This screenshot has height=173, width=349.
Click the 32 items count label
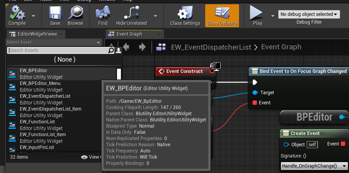pos(19,157)
